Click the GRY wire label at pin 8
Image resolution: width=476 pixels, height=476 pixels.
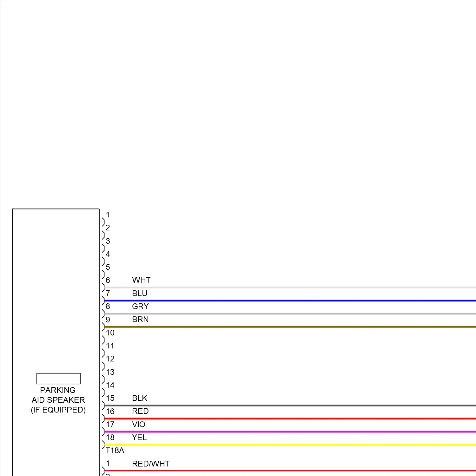pos(140,306)
